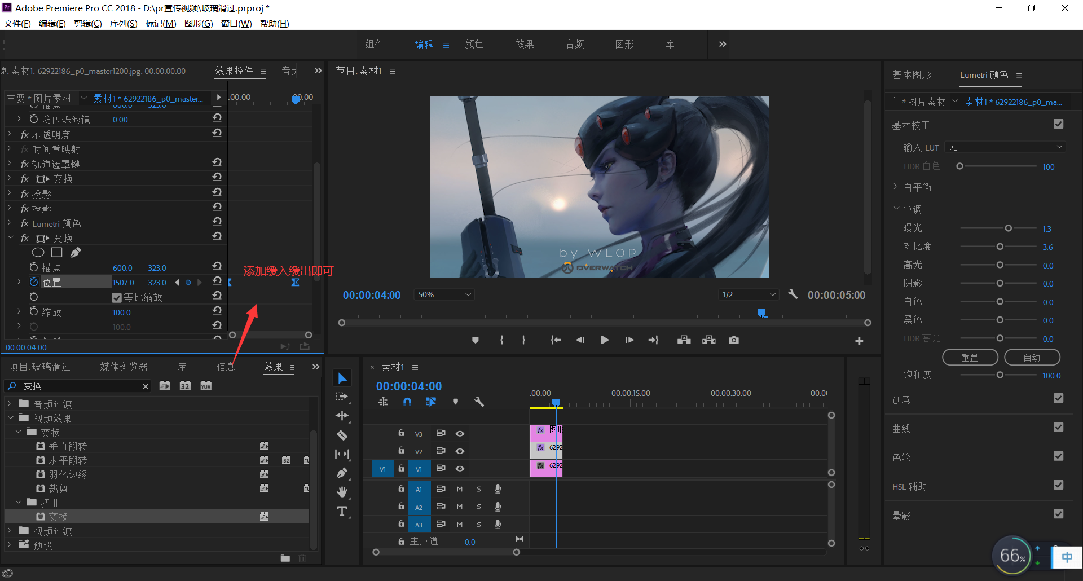Collapse the Distort folder
The image size is (1083, 581).
pyautogui.click(x=18, y=502)
